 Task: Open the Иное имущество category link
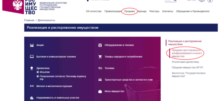tap(114, 91)
